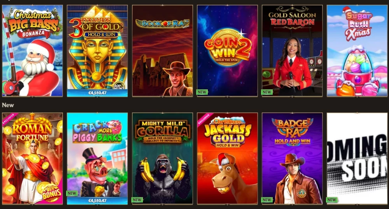Launch the Roman Fortune slot

click(x=33, y=158)
